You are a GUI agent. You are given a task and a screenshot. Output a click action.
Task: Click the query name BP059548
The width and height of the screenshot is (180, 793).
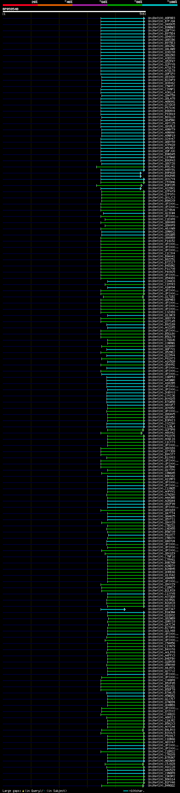click(x=10, y=9)
